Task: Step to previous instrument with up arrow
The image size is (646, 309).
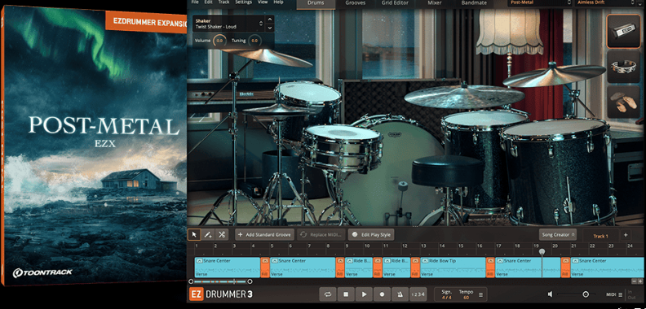Action: click(x=269, y=20)
